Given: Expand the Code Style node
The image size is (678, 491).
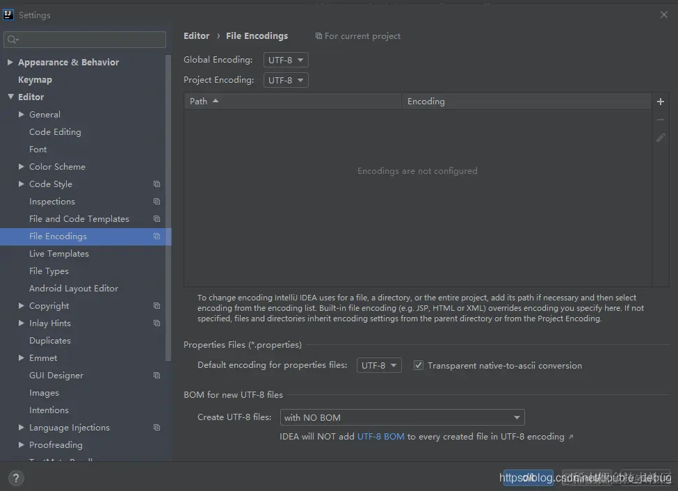Looking at the screenshot, I should coord(21,184).
